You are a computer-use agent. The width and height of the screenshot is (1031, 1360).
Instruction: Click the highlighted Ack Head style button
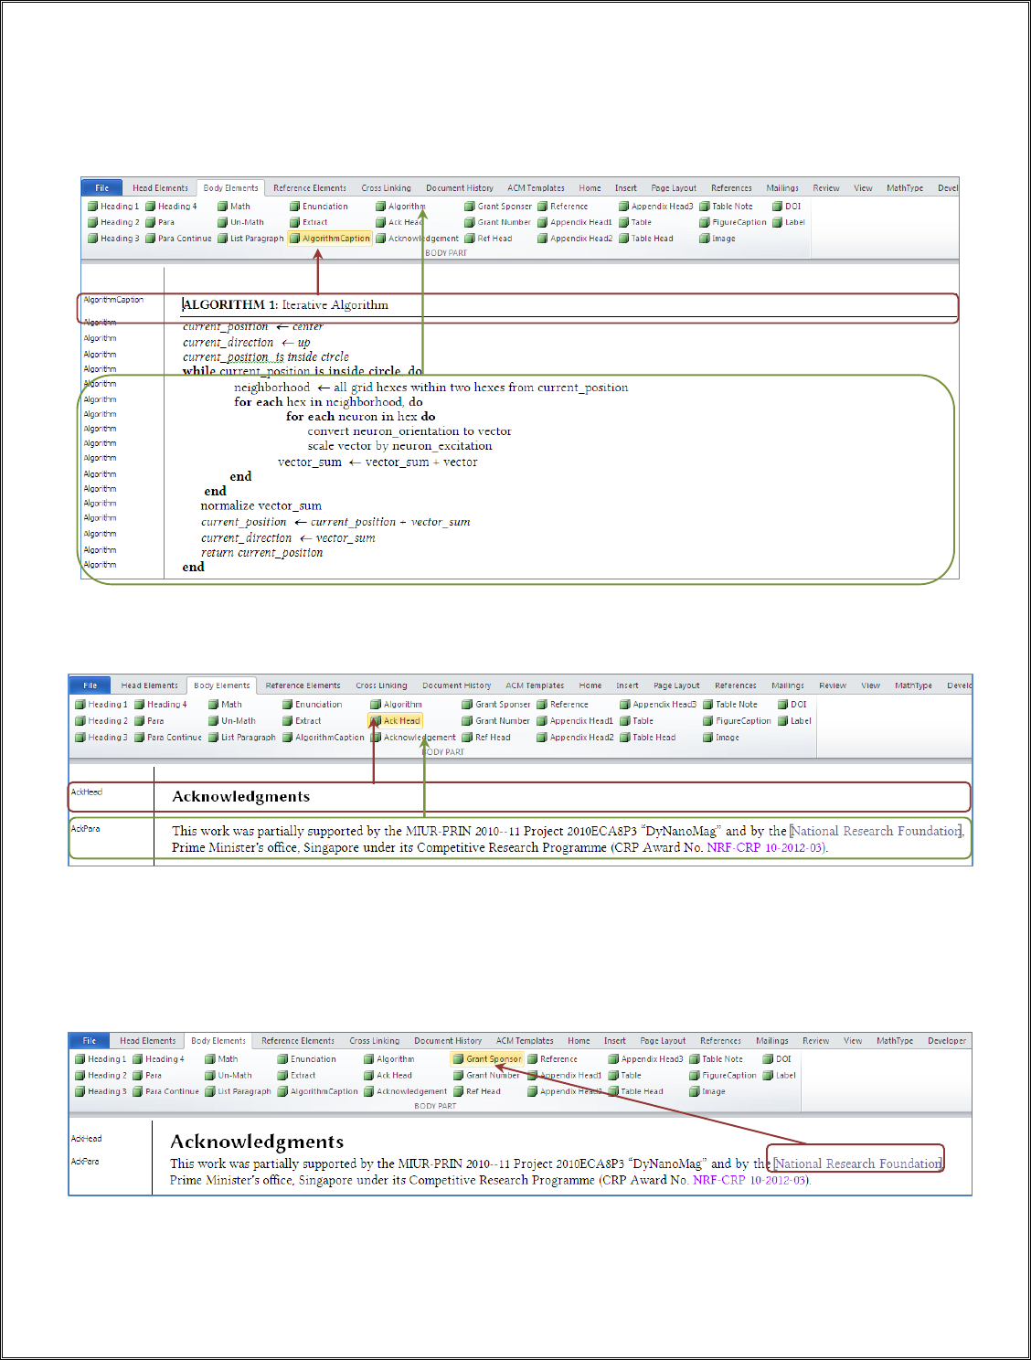tap(395, 721)
